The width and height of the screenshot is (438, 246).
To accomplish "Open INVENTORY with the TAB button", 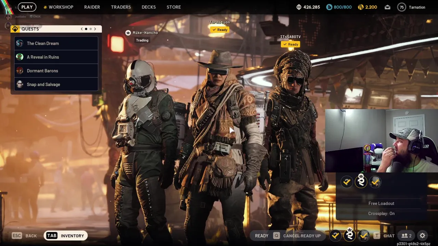I will click(x=66, y=236).
